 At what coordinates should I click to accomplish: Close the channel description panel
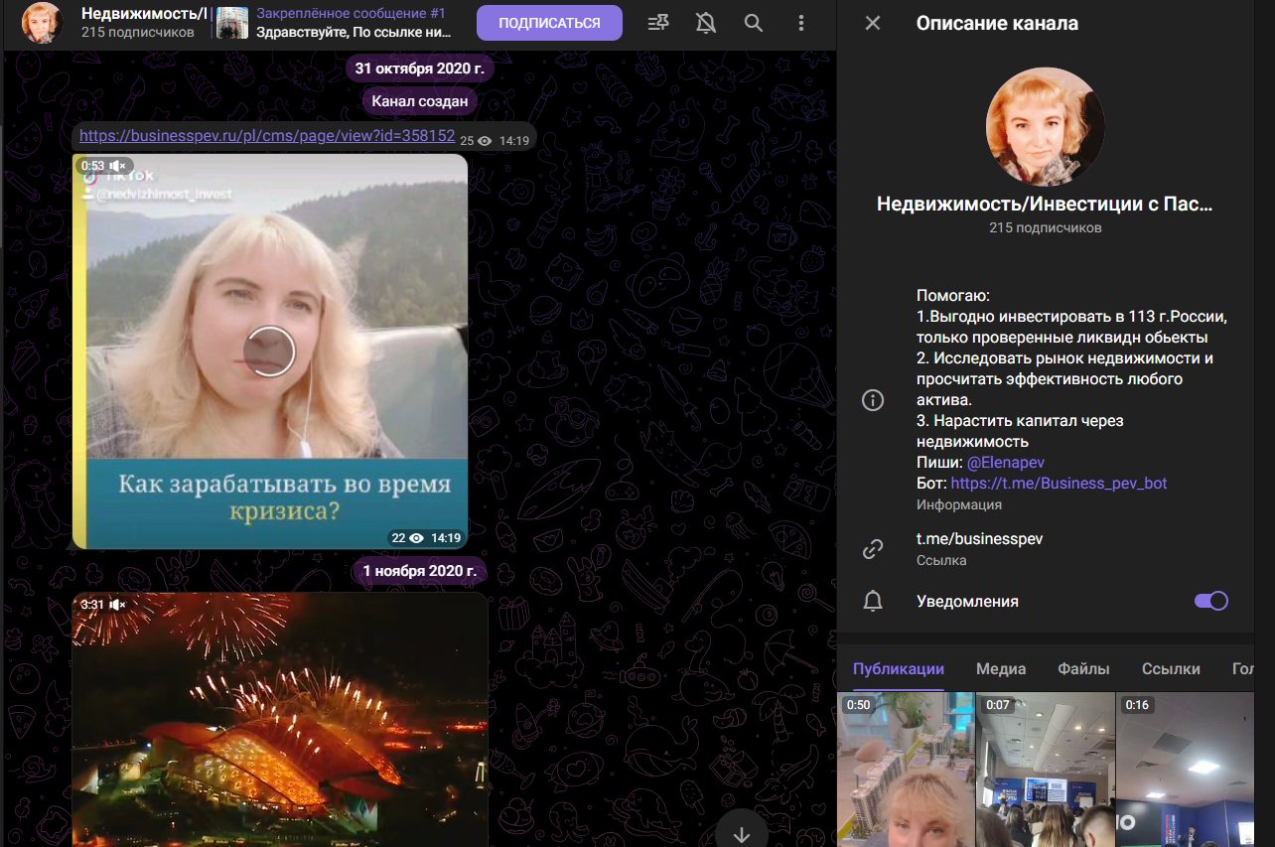[873, 23]
